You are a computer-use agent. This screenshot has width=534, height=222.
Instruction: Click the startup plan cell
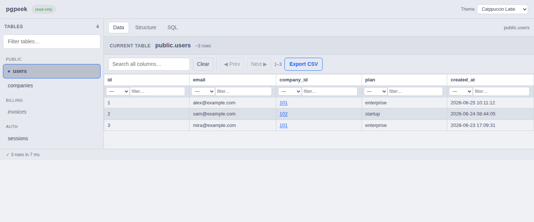(404, 114)
